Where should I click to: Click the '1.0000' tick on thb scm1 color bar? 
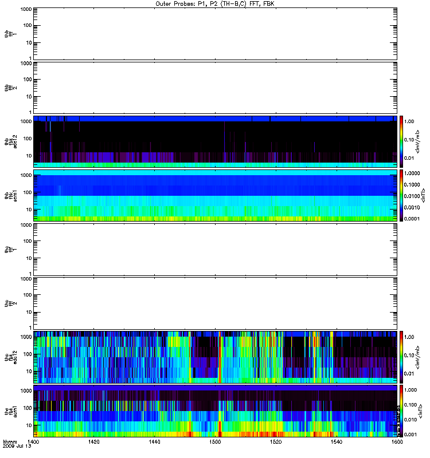[412, 173]
